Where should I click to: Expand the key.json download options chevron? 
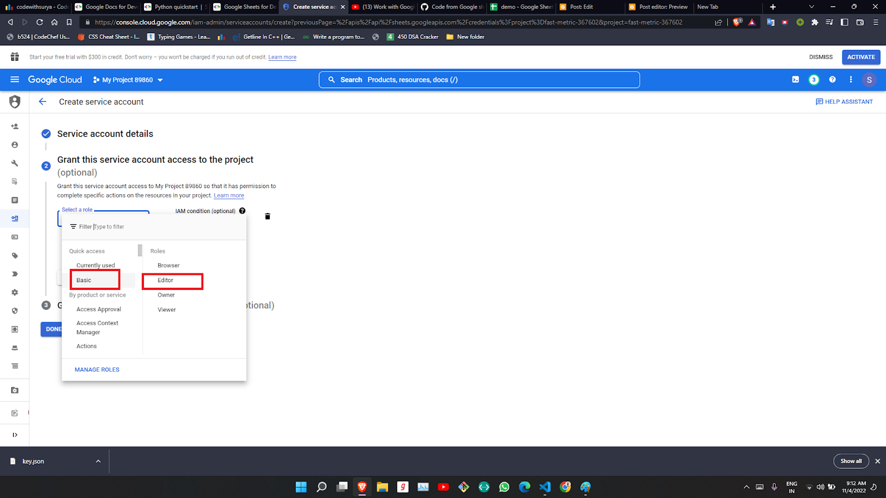pos(98,461)
